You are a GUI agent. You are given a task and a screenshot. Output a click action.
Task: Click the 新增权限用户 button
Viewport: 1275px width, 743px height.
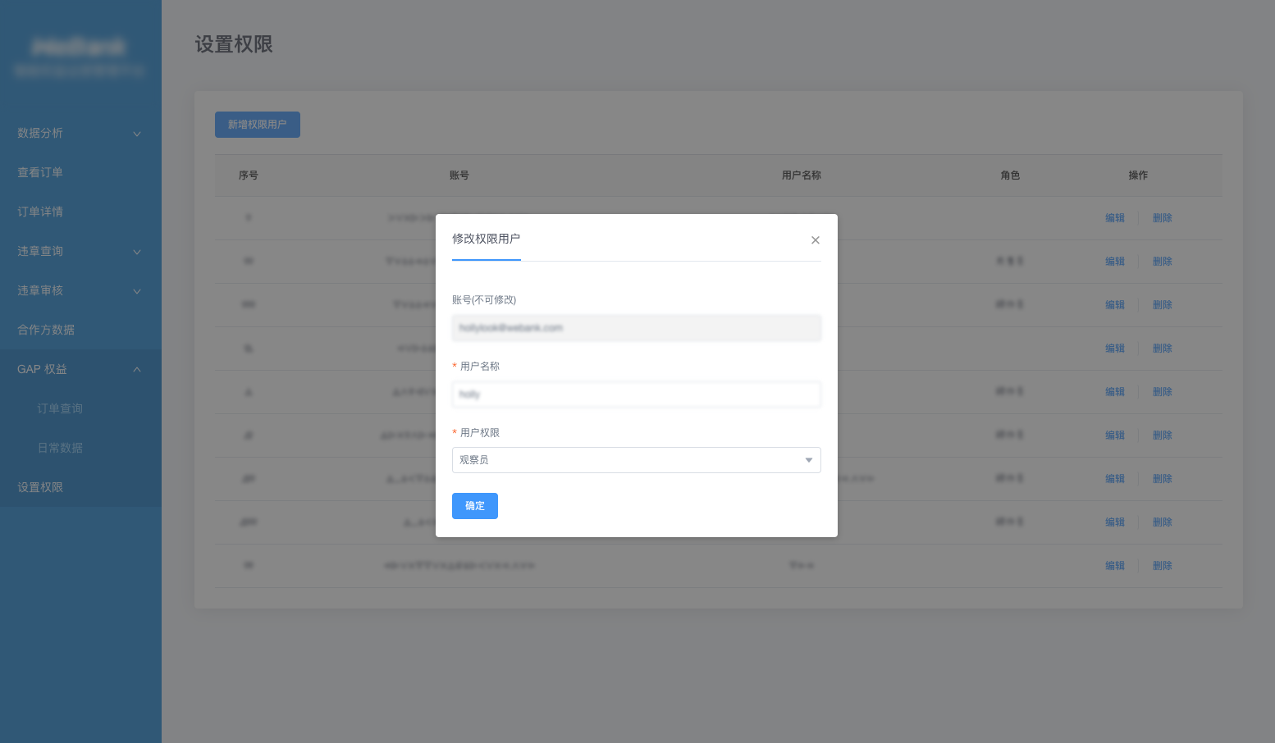(257, 125)
